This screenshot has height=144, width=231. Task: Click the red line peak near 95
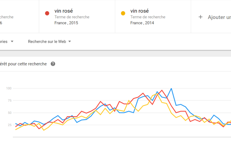pyautogui.click(x=162, y=90)
